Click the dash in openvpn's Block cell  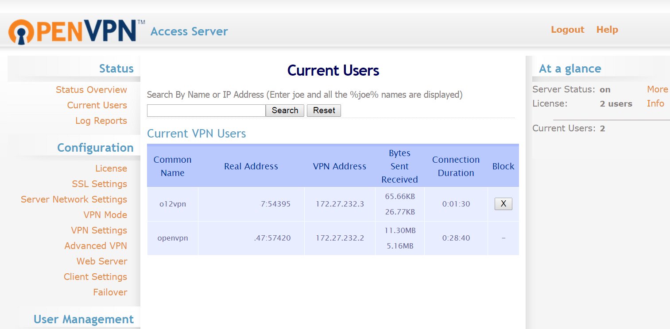coord(503,238)
